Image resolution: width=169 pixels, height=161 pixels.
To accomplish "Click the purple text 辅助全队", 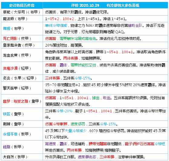I will (135, 26).
